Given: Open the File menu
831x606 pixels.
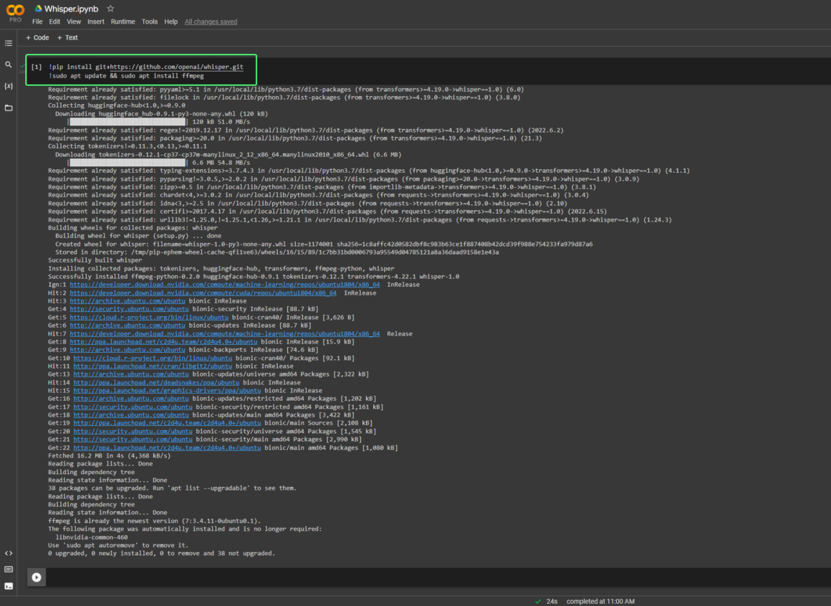Looking at the screenshot, I should click(37, 22).
